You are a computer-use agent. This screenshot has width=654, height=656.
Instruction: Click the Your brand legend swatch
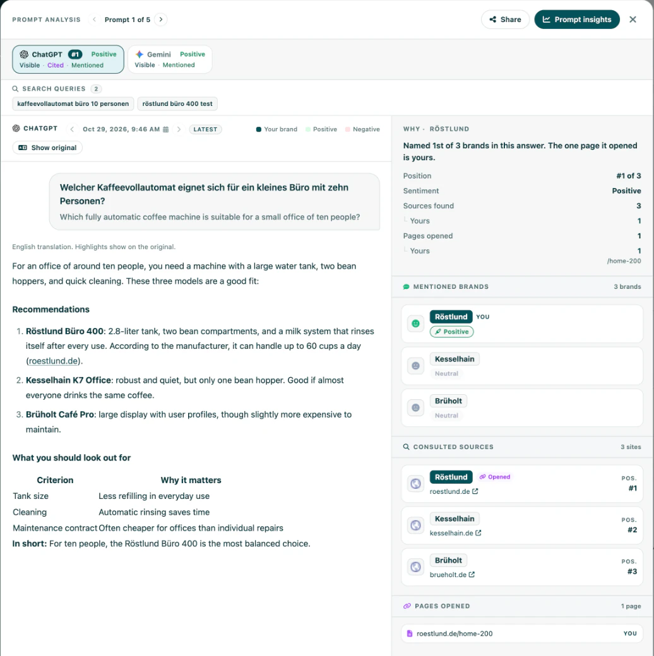click(259, 129)
